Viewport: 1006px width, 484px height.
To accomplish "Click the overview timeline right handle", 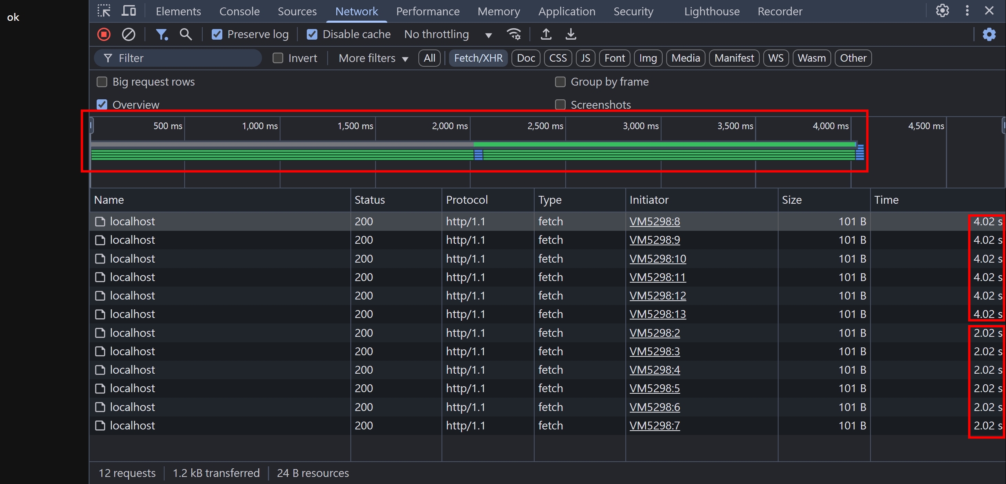I will (1004, 126).
